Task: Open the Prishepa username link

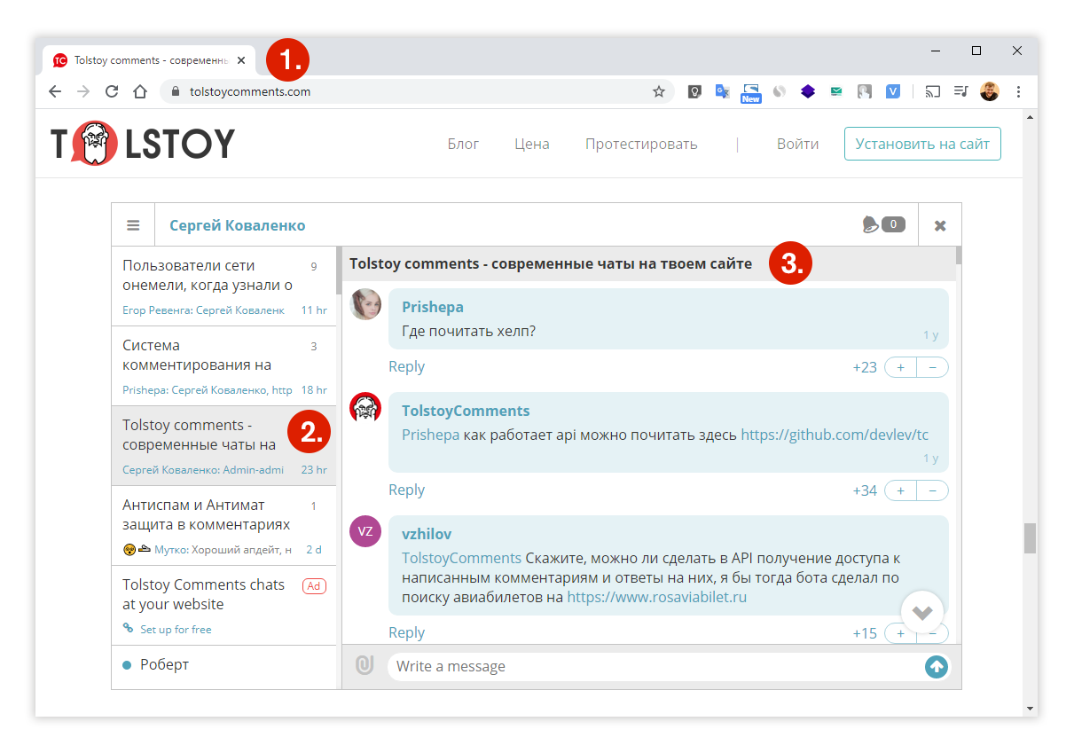Action: (433, 307)
